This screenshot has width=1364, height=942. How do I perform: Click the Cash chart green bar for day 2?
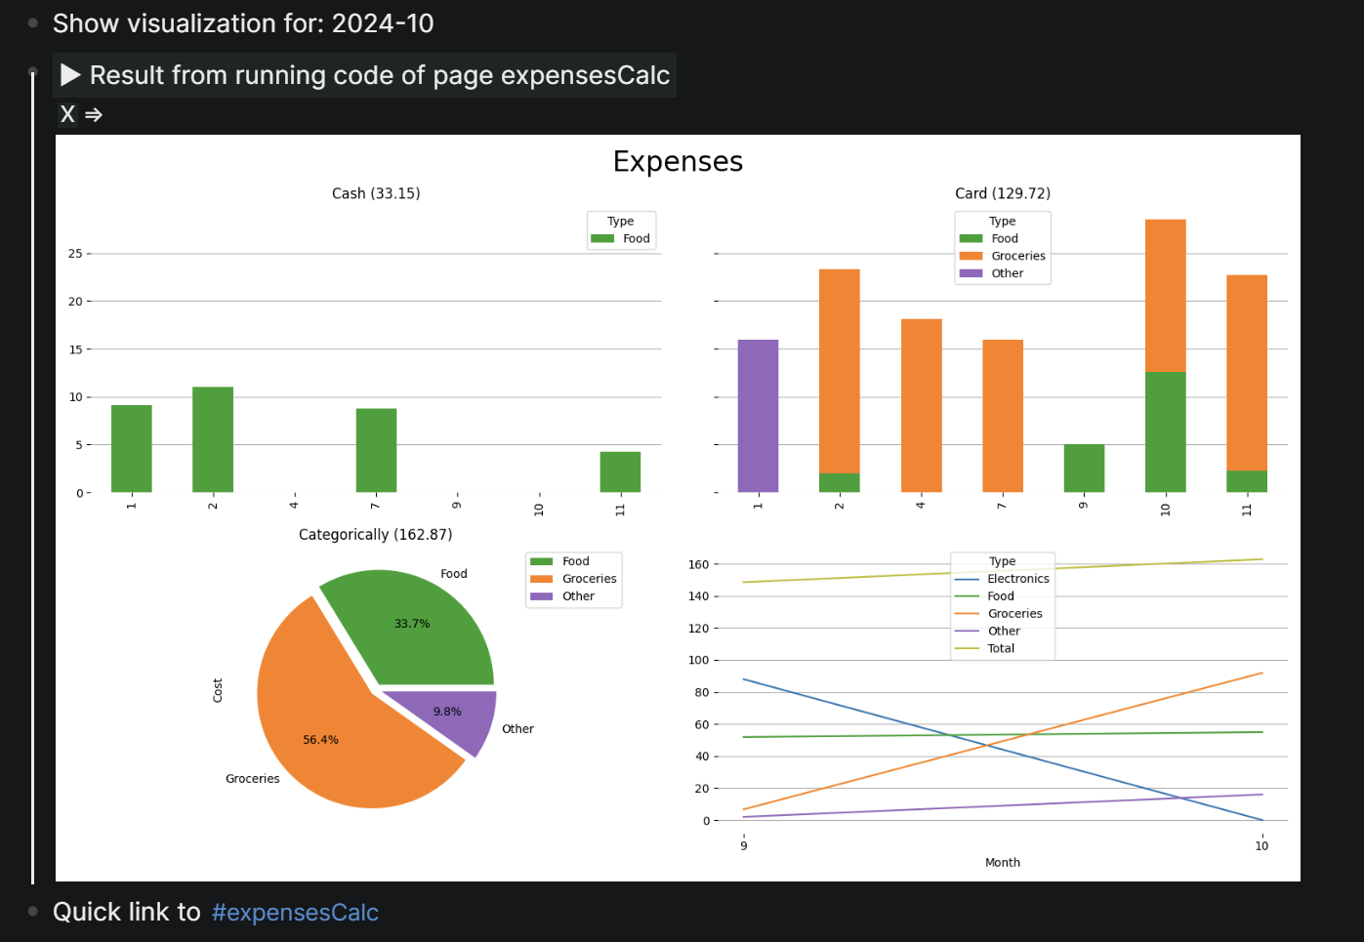(x=213, y=439)
